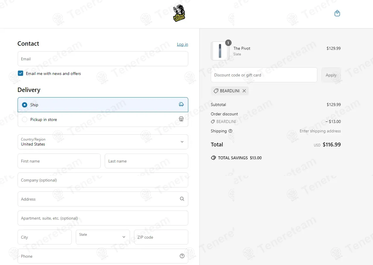Click the phone field help icon

tap(182, 256)
